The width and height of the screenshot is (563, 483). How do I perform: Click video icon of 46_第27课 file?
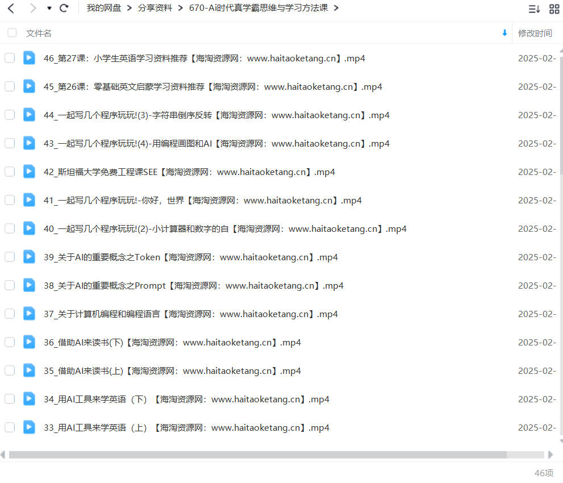[x=29, y=58]
